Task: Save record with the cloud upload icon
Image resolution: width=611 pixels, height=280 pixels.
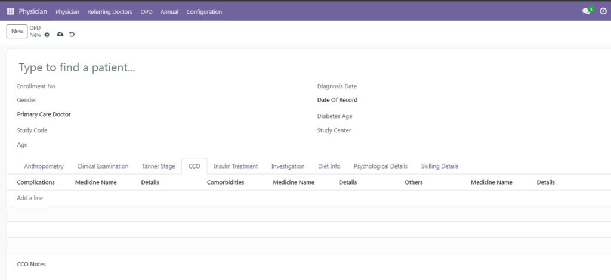Action: (60, 35)
